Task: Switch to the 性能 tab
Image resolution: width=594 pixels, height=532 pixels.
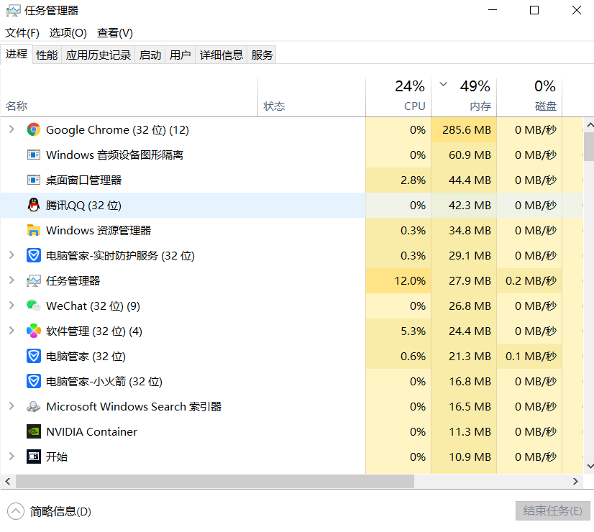Action: (47, 55)
